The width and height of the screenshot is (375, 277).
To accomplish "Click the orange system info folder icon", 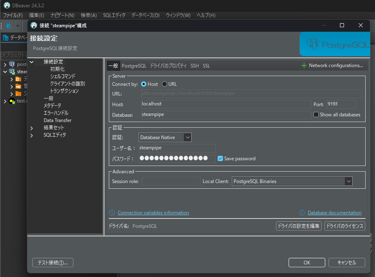I will point(18,94).
